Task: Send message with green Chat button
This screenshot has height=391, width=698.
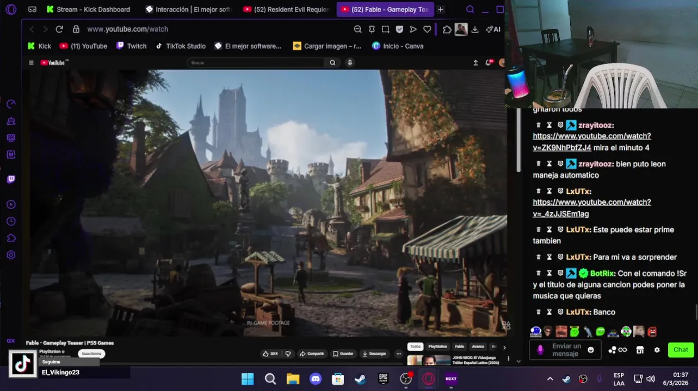Action: pos(681,350)
